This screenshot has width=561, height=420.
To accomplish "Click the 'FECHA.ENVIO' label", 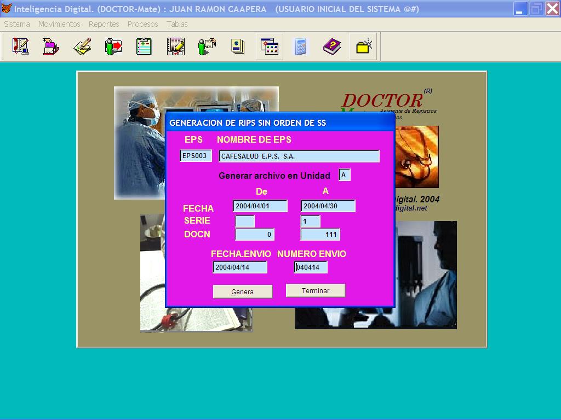I will pos(241,254).
